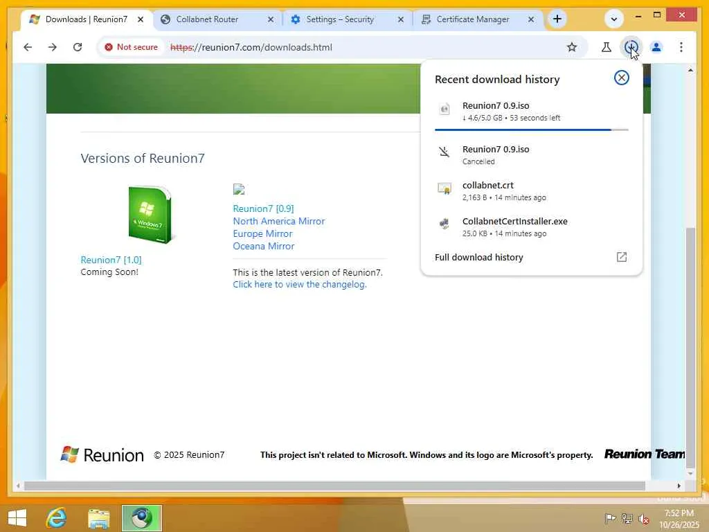Click the horizontal scroll right arrow
Image resolution: width=709 pixels, height=532 pixels.
679,486
